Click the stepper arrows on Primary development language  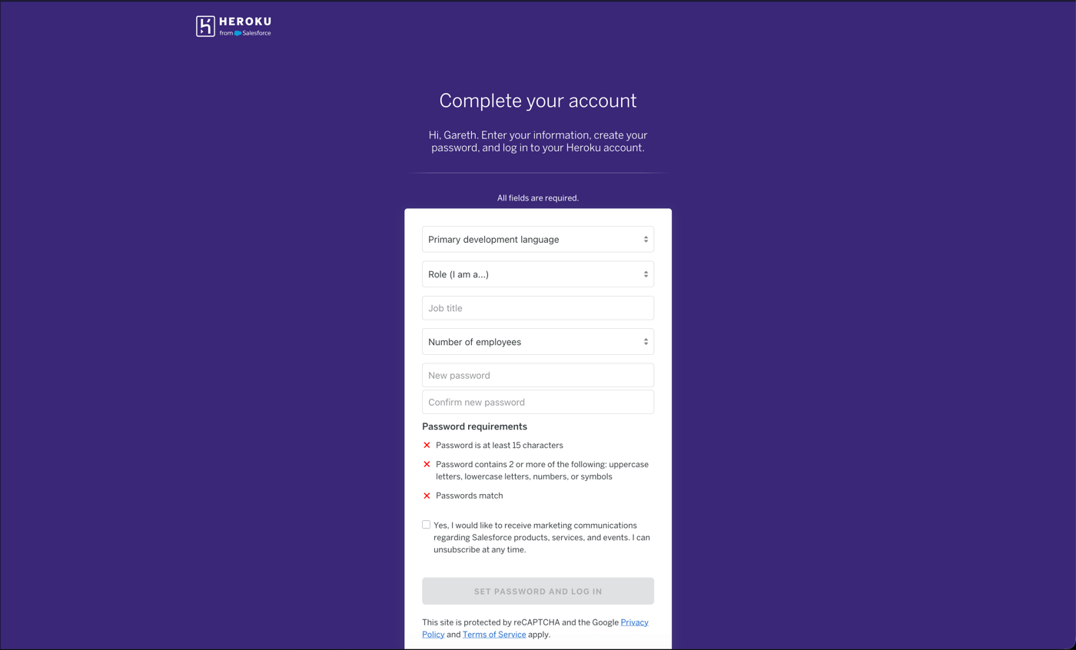[x=645, y=239]
